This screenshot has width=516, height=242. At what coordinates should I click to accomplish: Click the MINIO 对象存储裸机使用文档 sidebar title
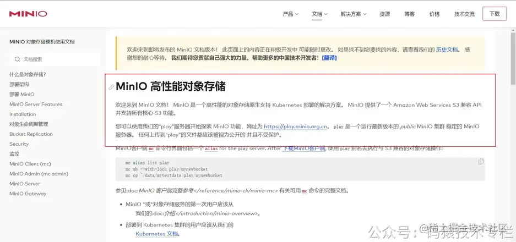(x=42, y=42)
